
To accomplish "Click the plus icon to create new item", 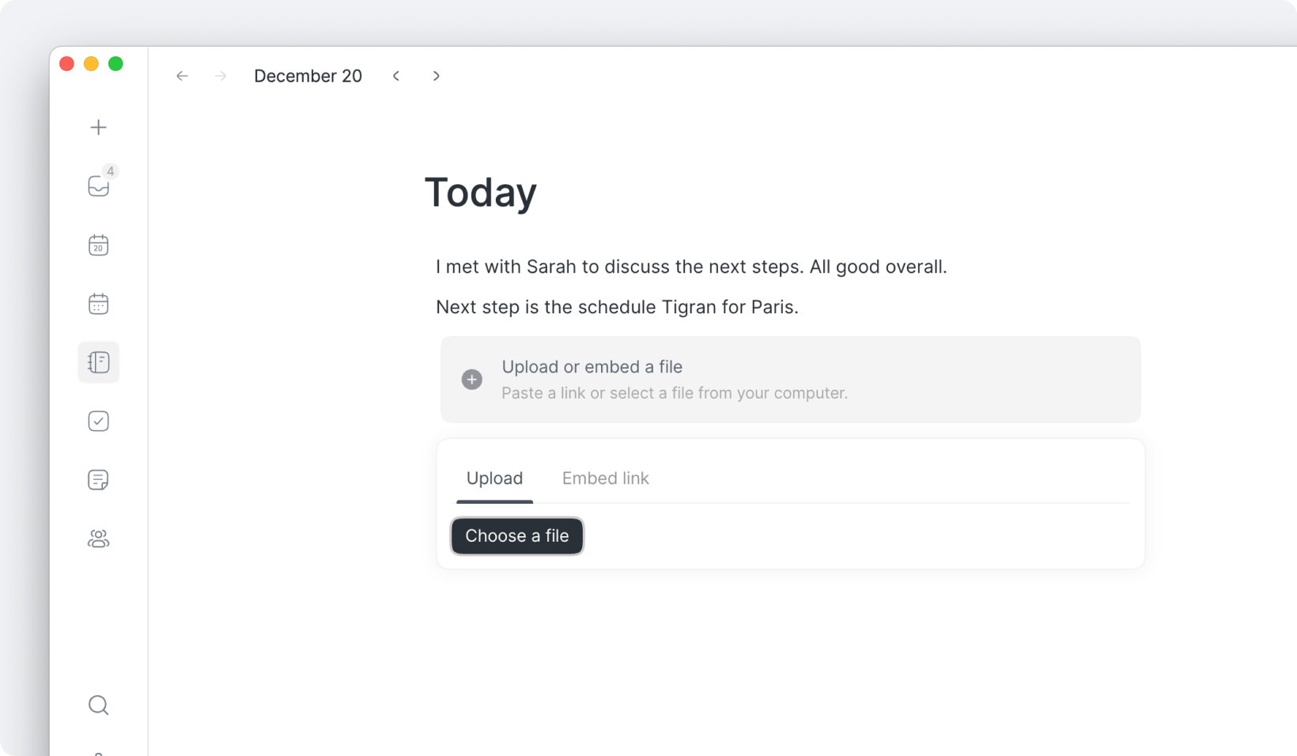I will pyautogui.click(x=98, y=127).
